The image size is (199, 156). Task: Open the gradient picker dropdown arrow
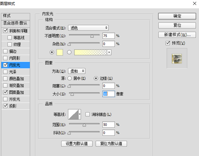click(109, 52)
